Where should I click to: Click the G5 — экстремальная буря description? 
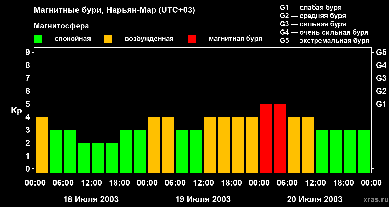pos(324,41)
